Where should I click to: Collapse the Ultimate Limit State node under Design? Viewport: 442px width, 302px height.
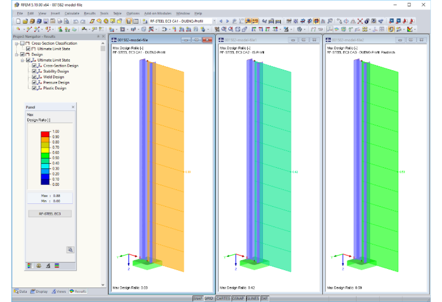click(23, 60)
